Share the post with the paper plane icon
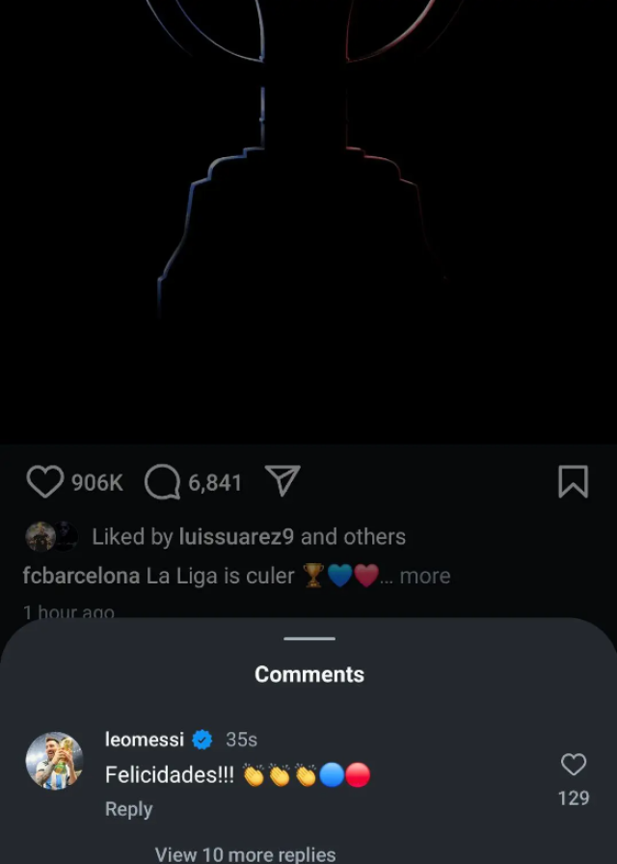Viewport: 617px width, 864px height. (x=282, y=480)
